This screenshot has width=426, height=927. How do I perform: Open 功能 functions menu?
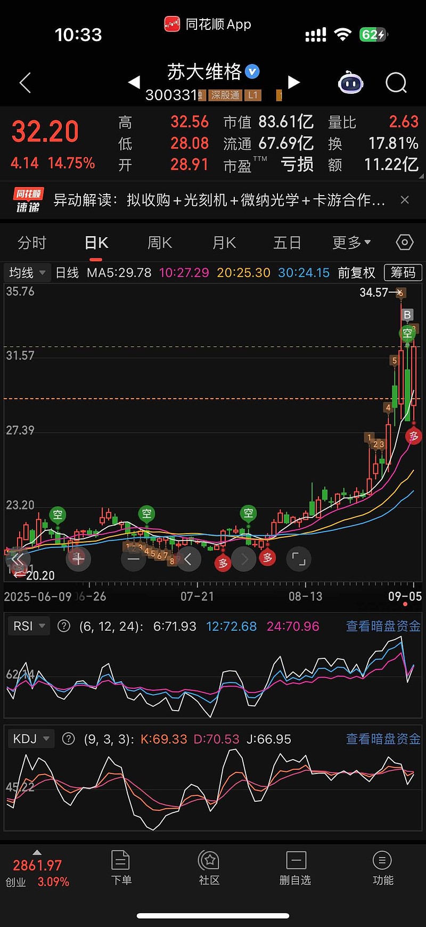pyautogui.click(x=382, y=868)
